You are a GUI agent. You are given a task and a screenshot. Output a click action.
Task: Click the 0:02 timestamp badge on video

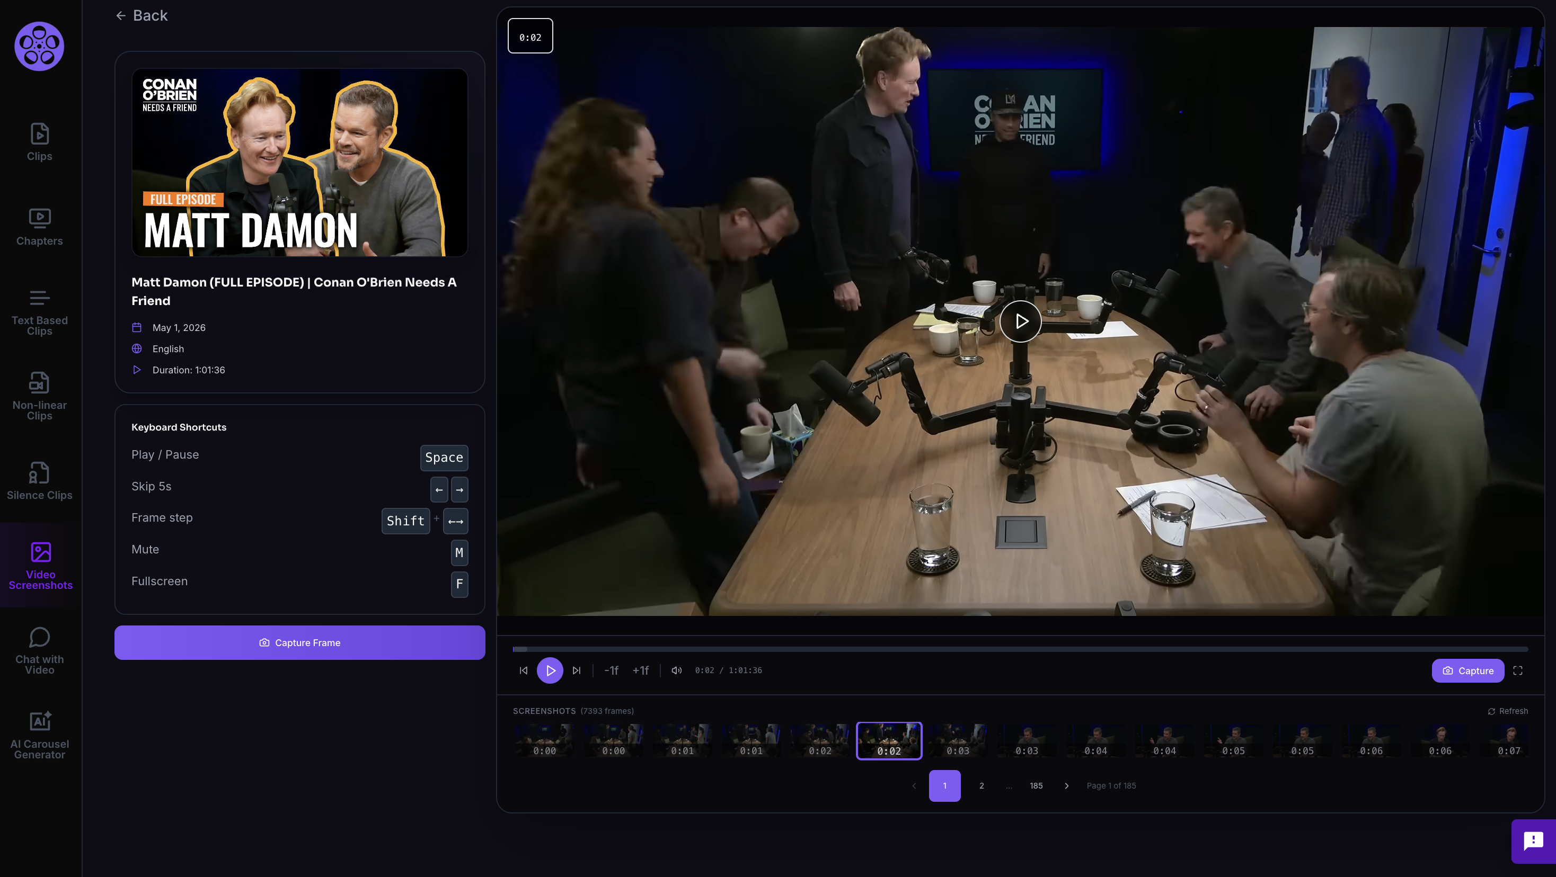[x=531, y=36]
